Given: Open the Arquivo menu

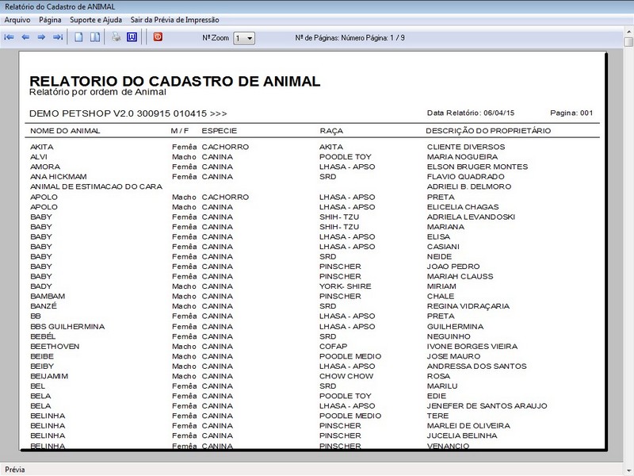Looking at the screenshot, I should tap(17, 20).
